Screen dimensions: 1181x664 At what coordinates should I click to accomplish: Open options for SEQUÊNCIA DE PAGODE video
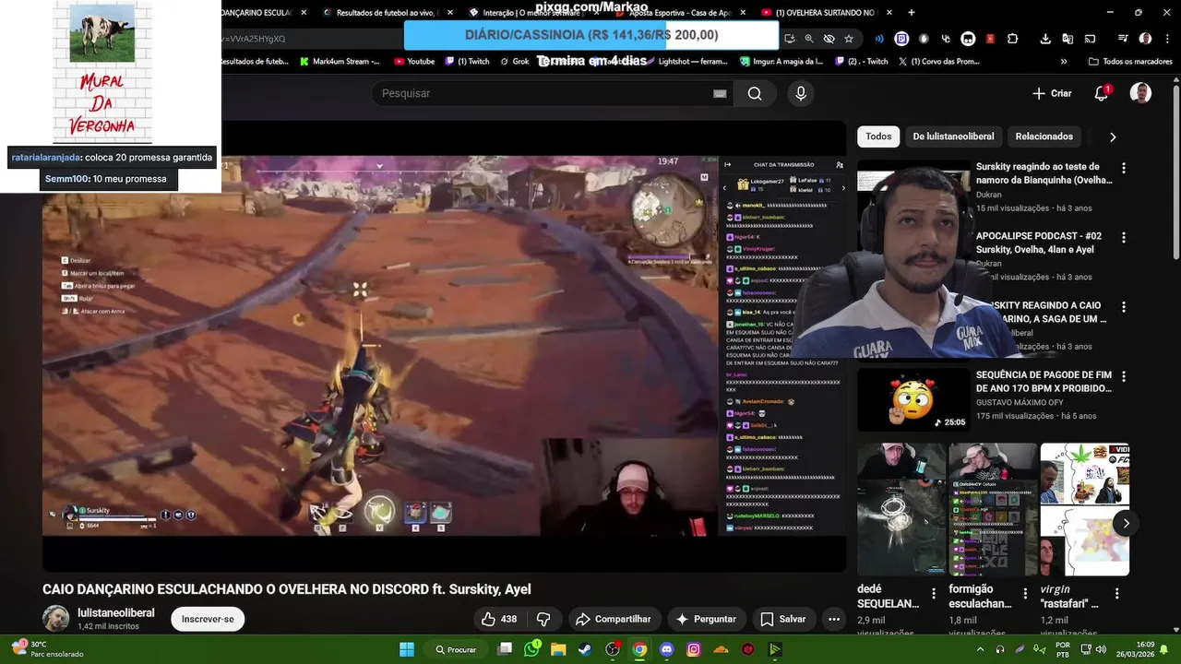coord(1124,376)
